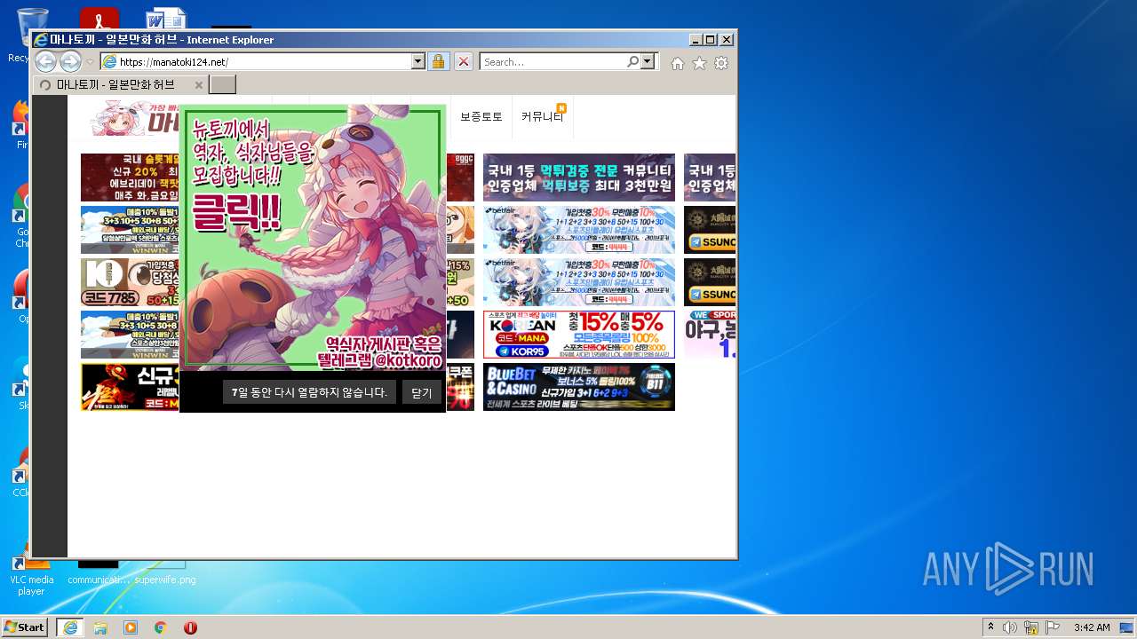Click the 먹튀검증 전문 커뮤니티 banner
This screenshot has height=639, width=1137.
579,177
